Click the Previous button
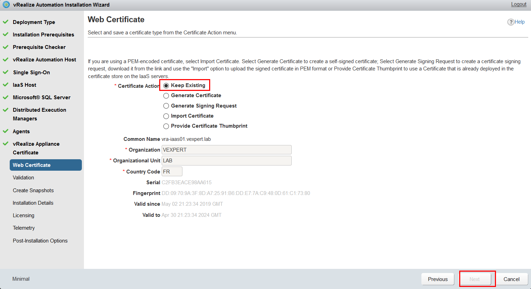This screenshot has width=531, height=289. (x=438, y=279)
